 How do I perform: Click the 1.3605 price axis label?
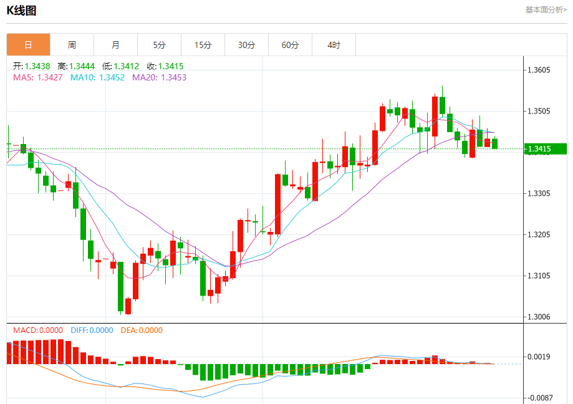click(x=539, y=70)
